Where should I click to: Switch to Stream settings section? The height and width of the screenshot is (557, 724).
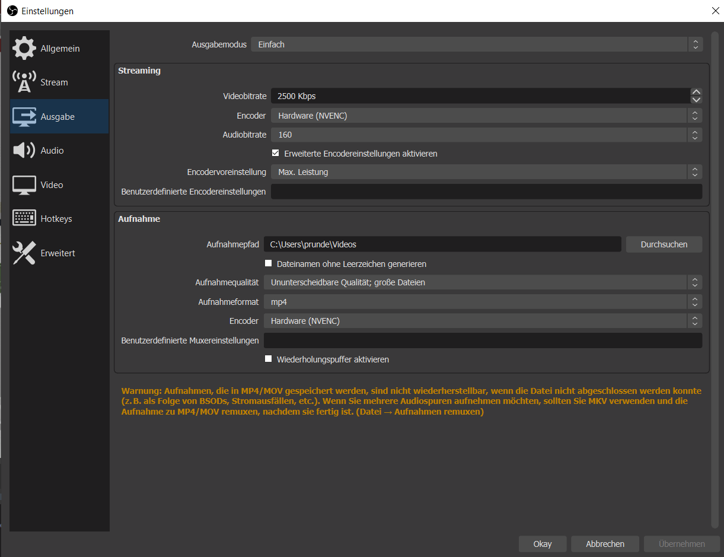(59, 82)
